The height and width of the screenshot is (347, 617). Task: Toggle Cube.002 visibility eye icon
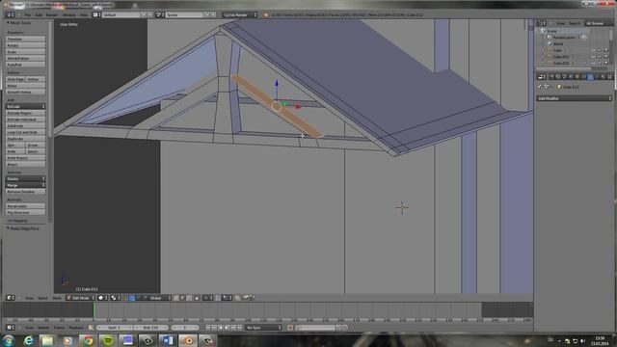point(594,63)
